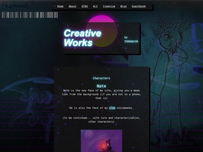Go to the About page
The height and width of the screenshot is (152, 203).
click(73, 6)
